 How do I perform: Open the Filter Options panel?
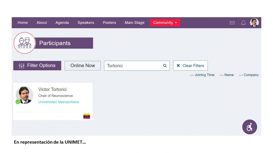[37, 66]
